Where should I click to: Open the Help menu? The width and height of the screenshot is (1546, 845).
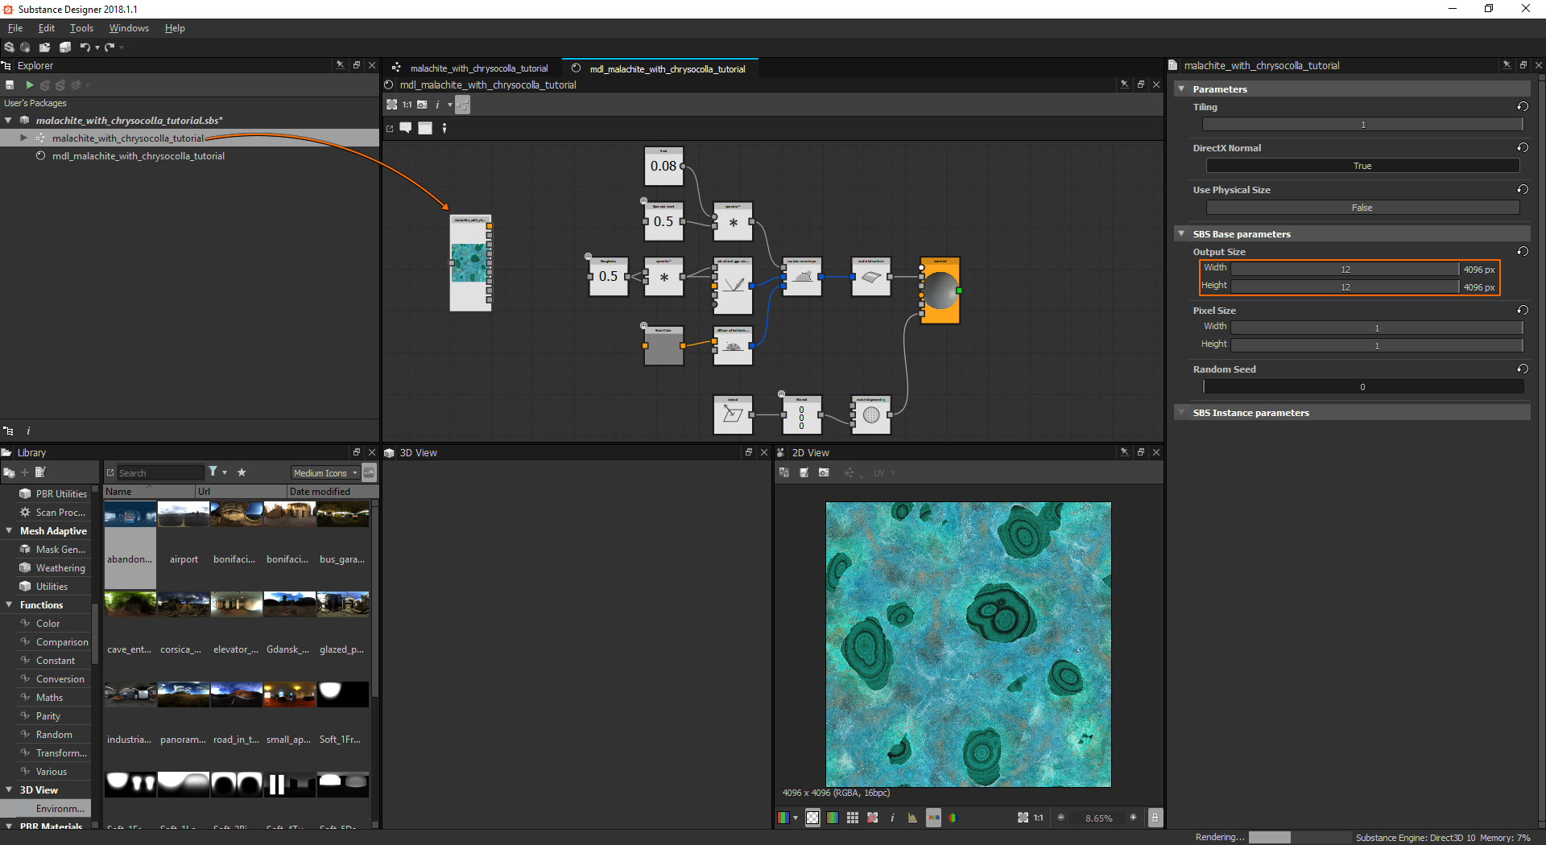click(x=175, y=28)
